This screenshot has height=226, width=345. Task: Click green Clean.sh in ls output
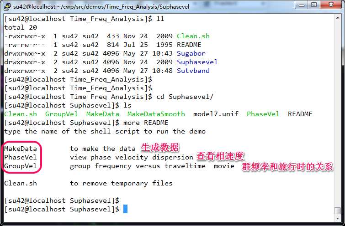(21, 114)
